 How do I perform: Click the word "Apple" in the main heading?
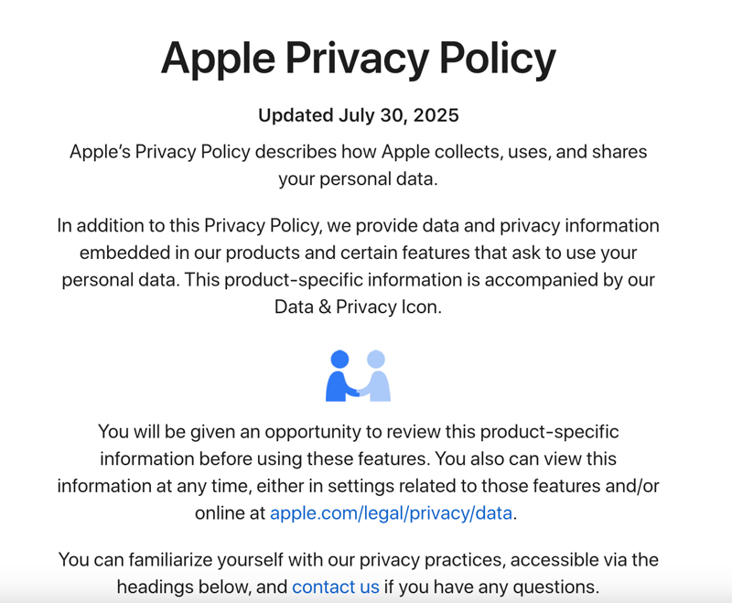point(217,58)
